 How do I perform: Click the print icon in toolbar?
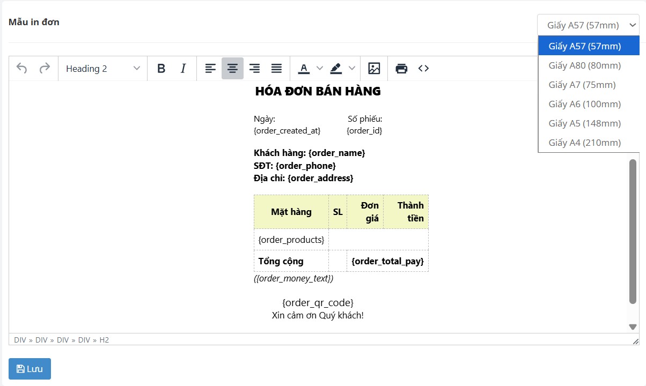click(x=401, y=69)
